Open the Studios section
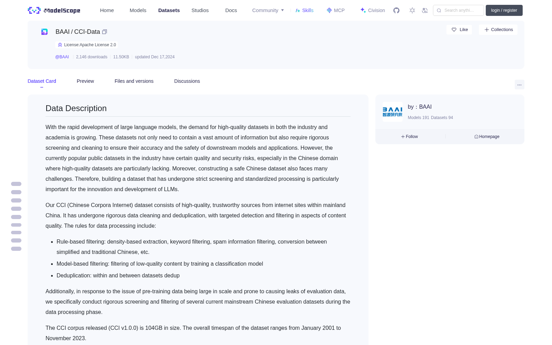This screenshot has width=552, height=345. 200,10
